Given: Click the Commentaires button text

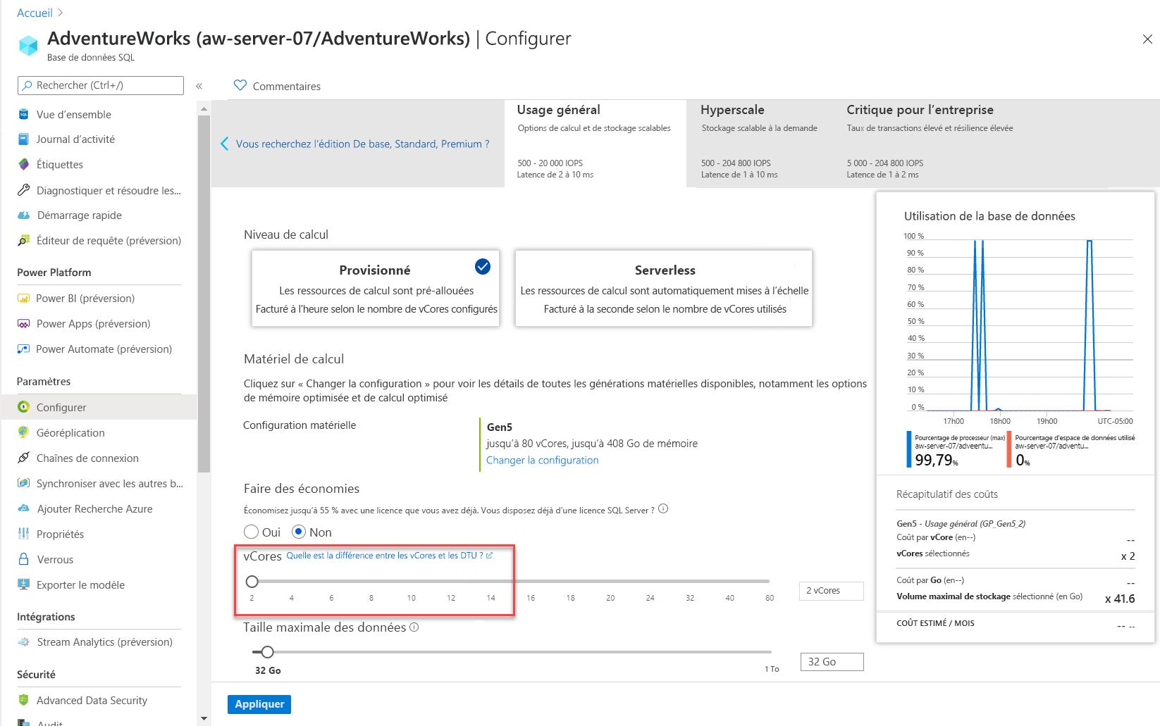Looking at the screenshot, I should point(287,86).
